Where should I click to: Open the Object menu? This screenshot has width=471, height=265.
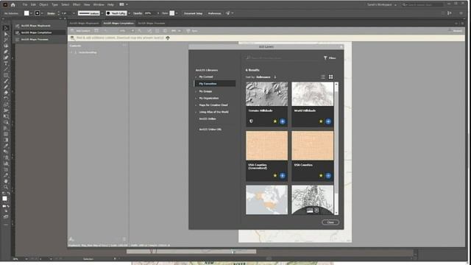[x=43, y=5]
